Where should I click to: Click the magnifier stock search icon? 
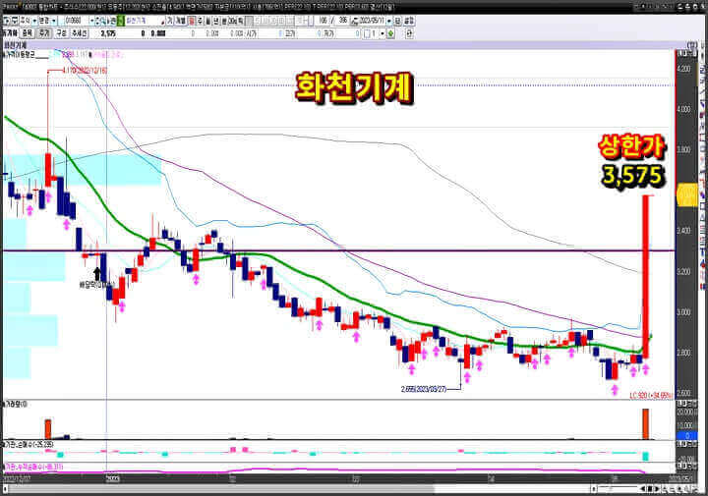point(102,21)
